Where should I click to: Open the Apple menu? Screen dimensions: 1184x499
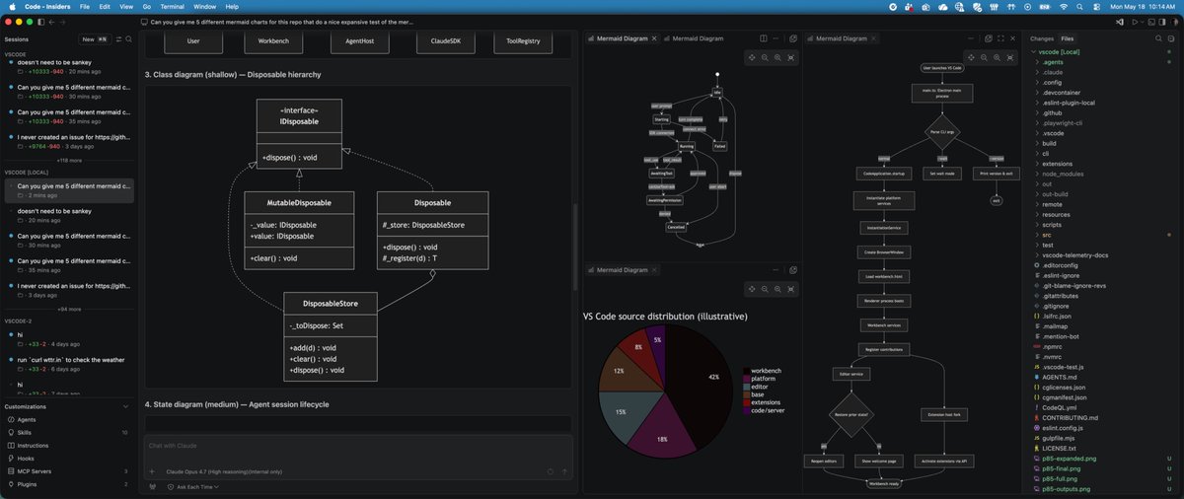click(x=11, y=6)
